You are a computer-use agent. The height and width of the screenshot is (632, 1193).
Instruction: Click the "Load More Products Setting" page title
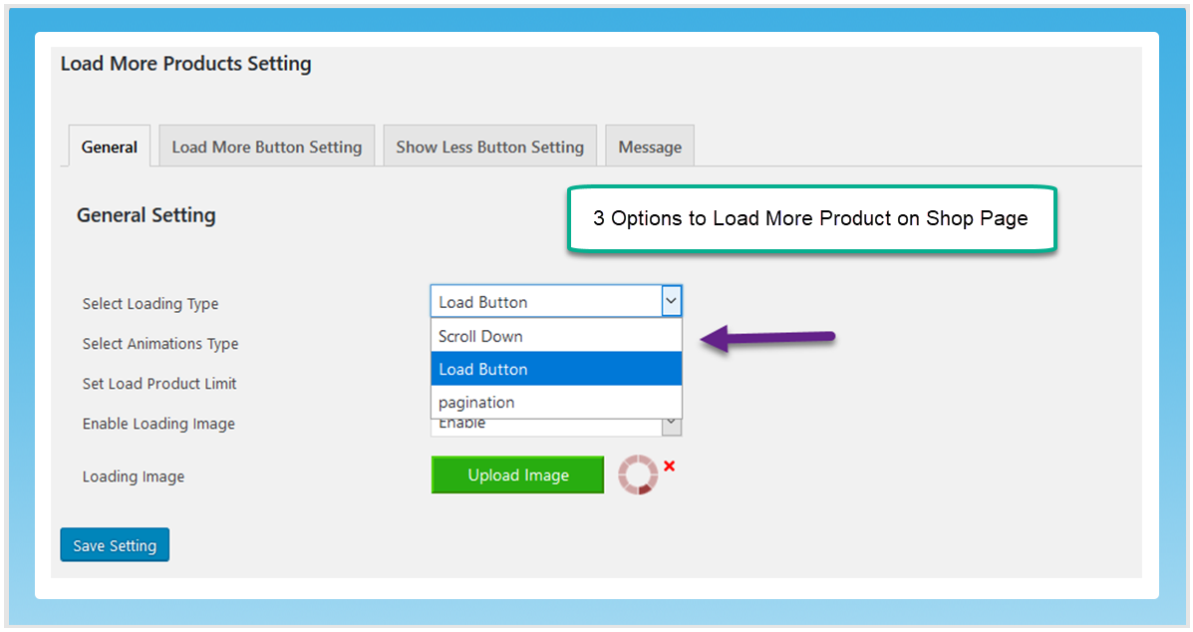click(185, 64)
